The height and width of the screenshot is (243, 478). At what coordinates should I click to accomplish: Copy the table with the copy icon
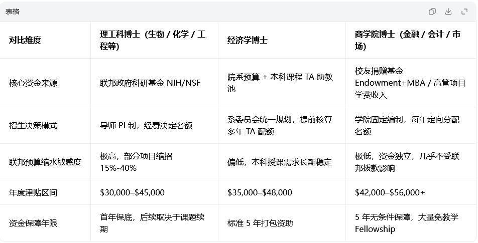coord(432,12)
